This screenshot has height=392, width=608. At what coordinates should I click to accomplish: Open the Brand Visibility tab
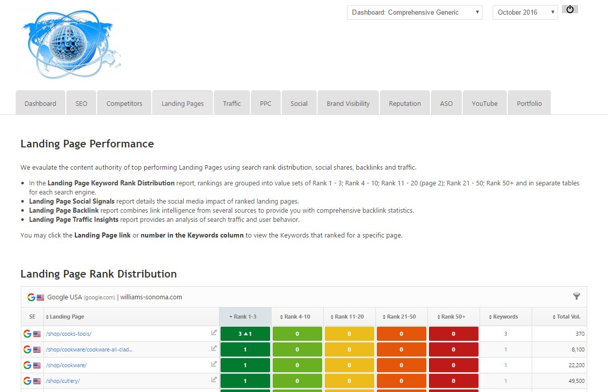coord(348,103)
